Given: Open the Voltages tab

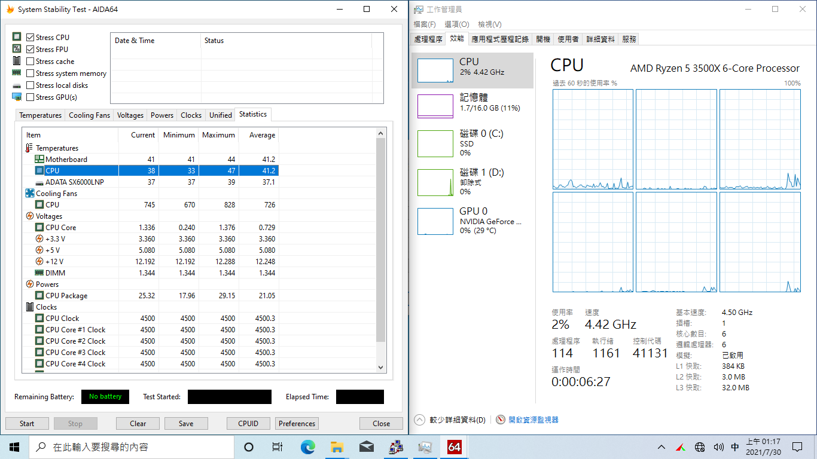Looking at the screenshot, I should 130,115.
